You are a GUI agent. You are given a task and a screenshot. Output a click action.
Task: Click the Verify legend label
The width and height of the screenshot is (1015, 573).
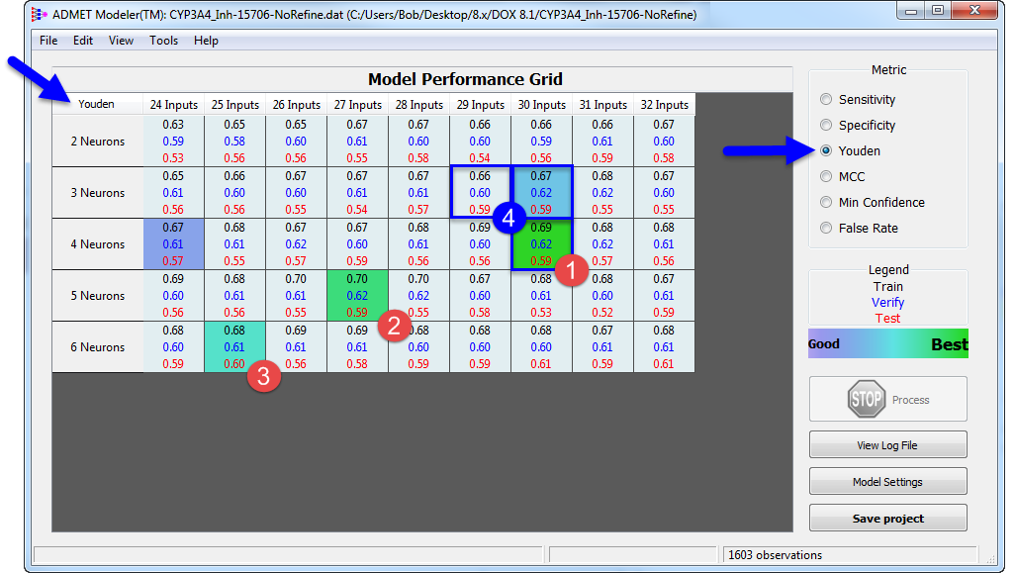pyautogui.click(x=887, y=303)
